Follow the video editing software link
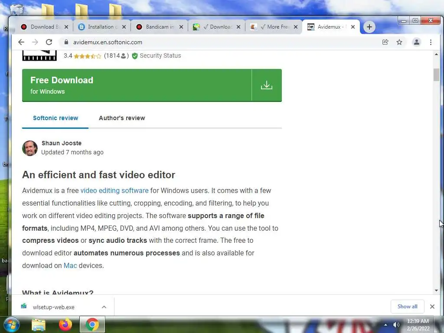 (x=114, y=191)
